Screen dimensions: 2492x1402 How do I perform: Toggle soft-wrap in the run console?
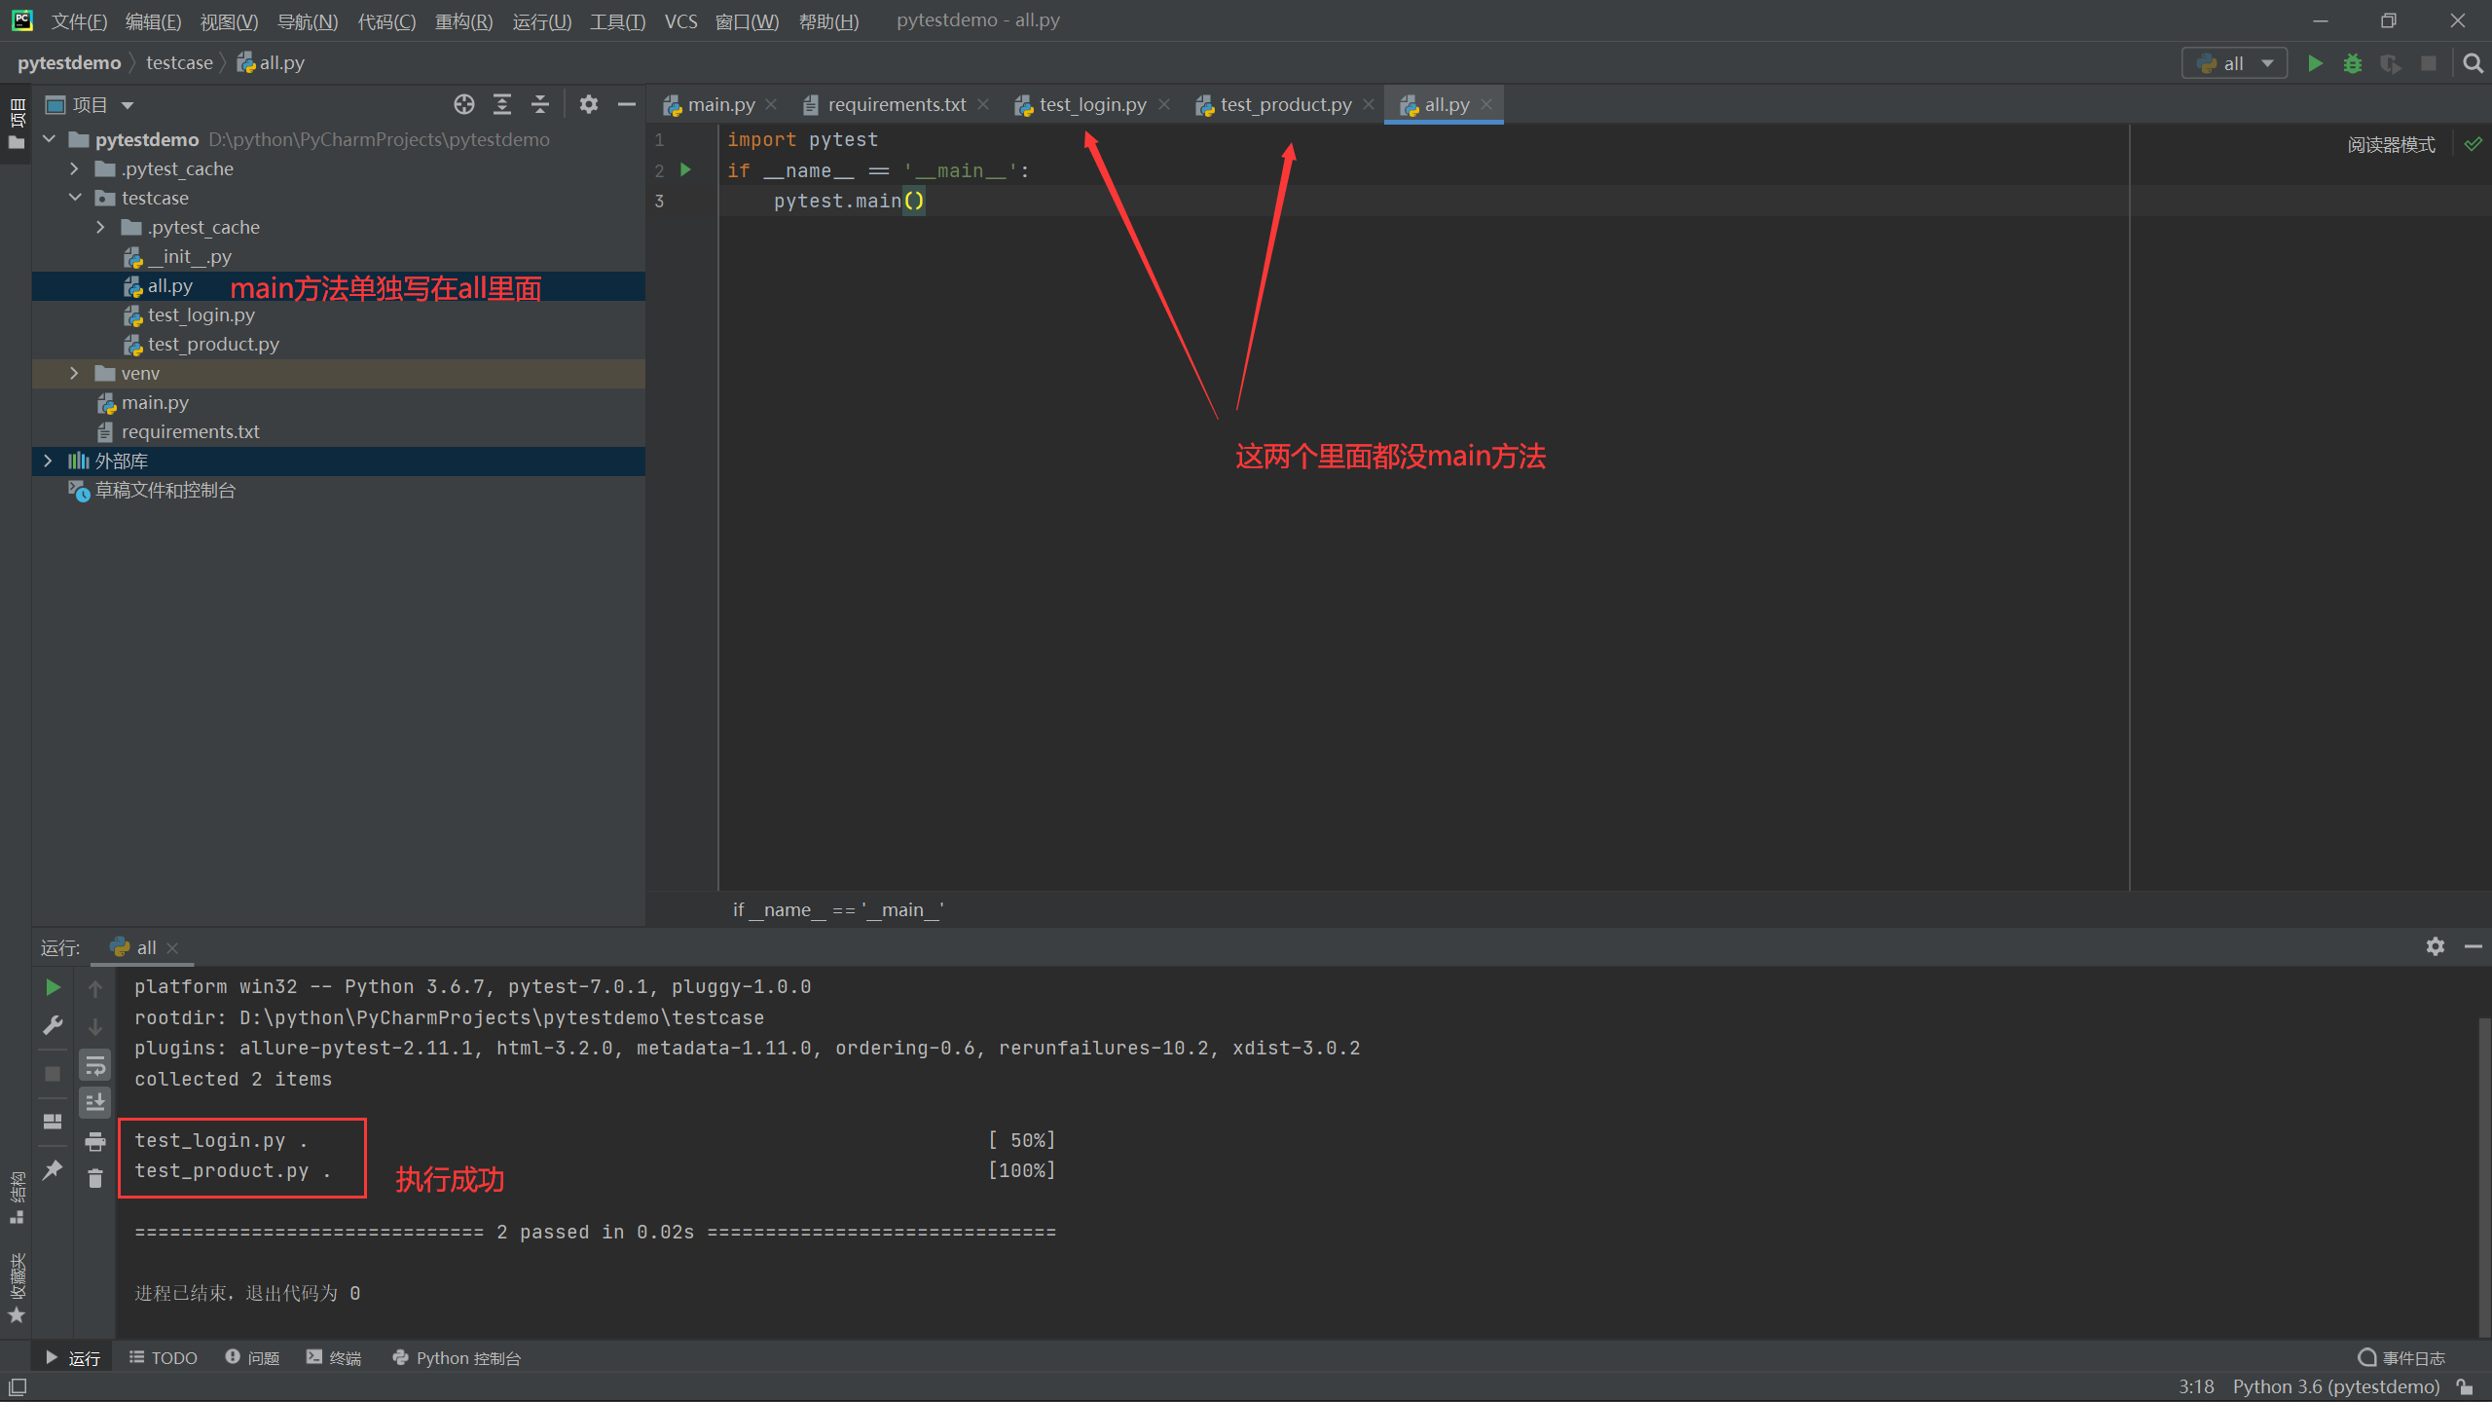click(95, 1066)
